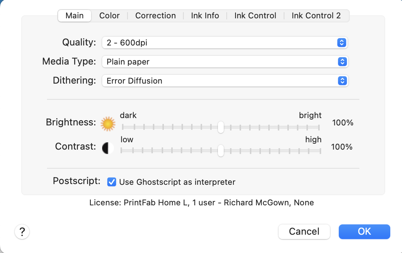Image resolution: width=402 pixels, height=253 pixels.
Task: Open the Ink Control 2 tab
Action: pyautogui.click(x=316, y=16)
